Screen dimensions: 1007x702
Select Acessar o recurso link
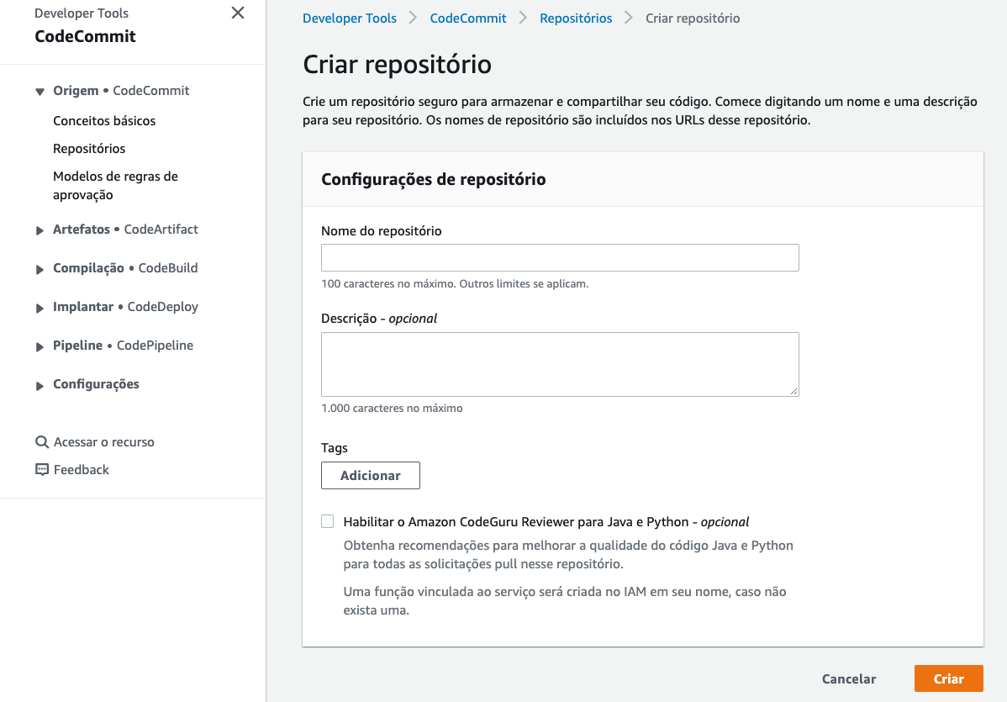[104, 442]
